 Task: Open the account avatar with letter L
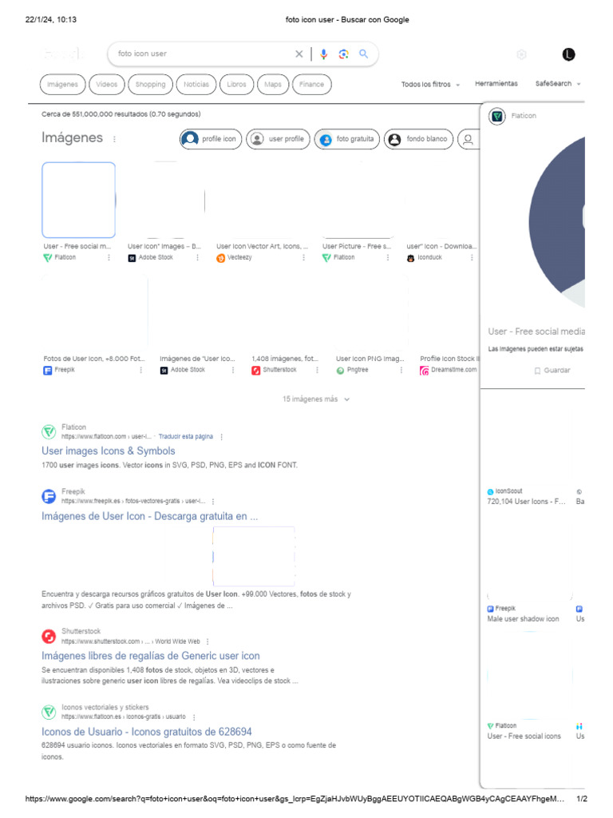[568, 54]
